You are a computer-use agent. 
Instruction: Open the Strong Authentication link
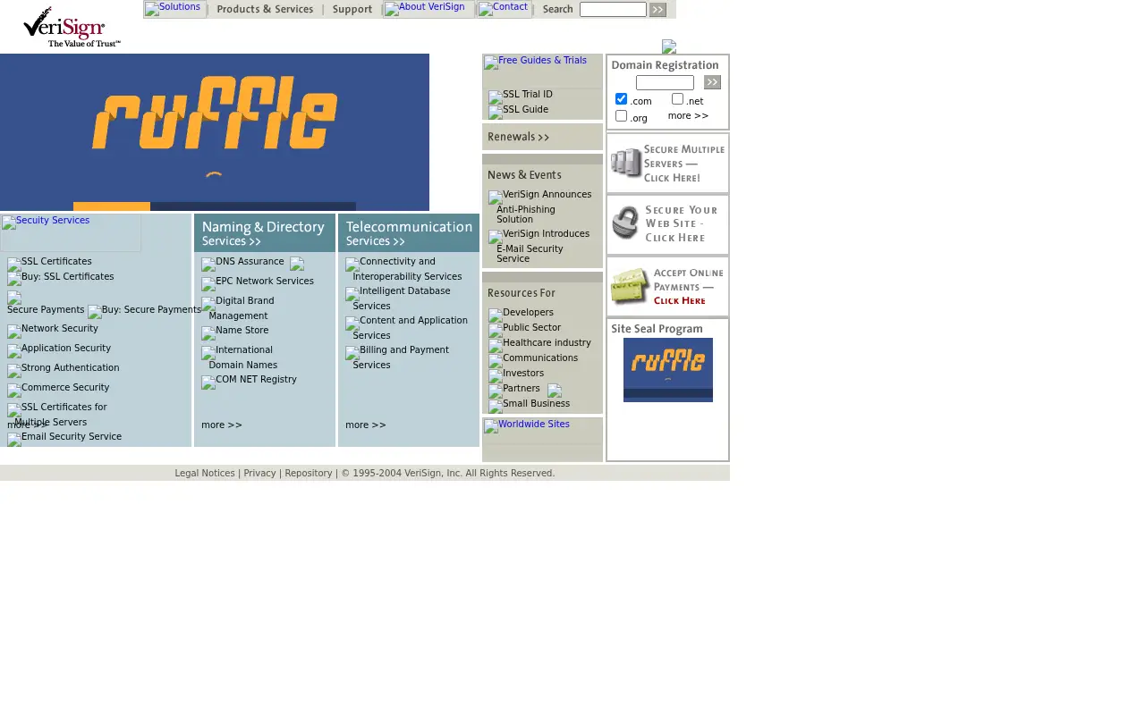(x=70, y=368)
